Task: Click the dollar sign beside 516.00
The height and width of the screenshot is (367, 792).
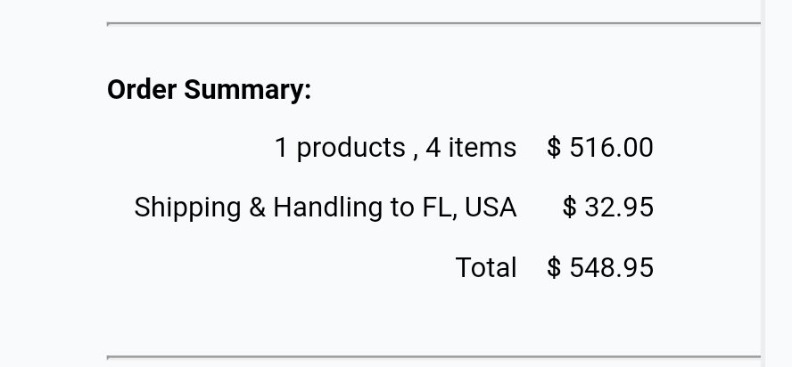Action: (x=554, y=148)
